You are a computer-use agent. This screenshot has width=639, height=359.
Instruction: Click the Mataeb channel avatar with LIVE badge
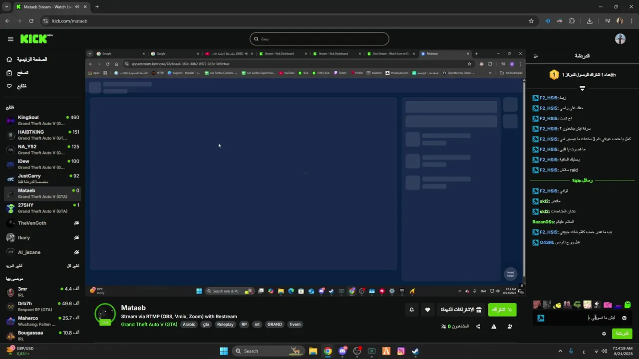[x=105, y=314]
